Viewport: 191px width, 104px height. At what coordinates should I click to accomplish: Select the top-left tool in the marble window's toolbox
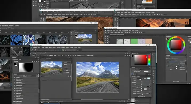click(x=105, y=36)
